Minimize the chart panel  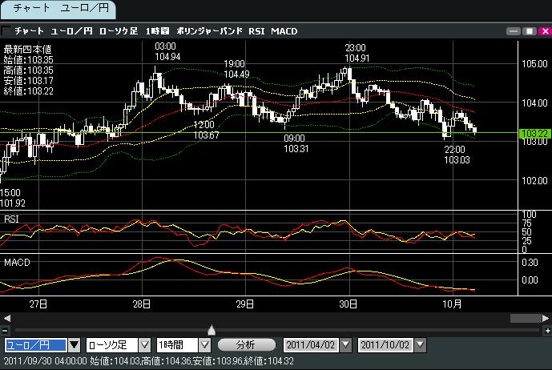coord(514,30)
